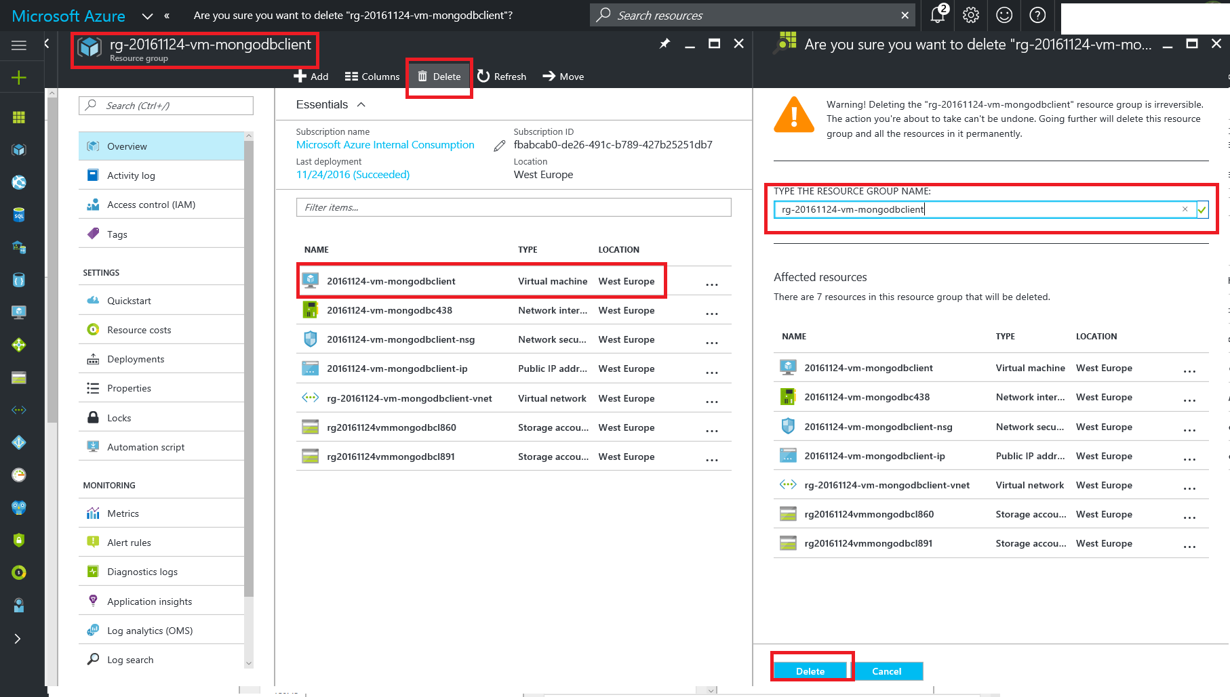Open the hamburger menu in left sidebar
The height and width of the screenshot is (697, 1230).
point(19,45)
